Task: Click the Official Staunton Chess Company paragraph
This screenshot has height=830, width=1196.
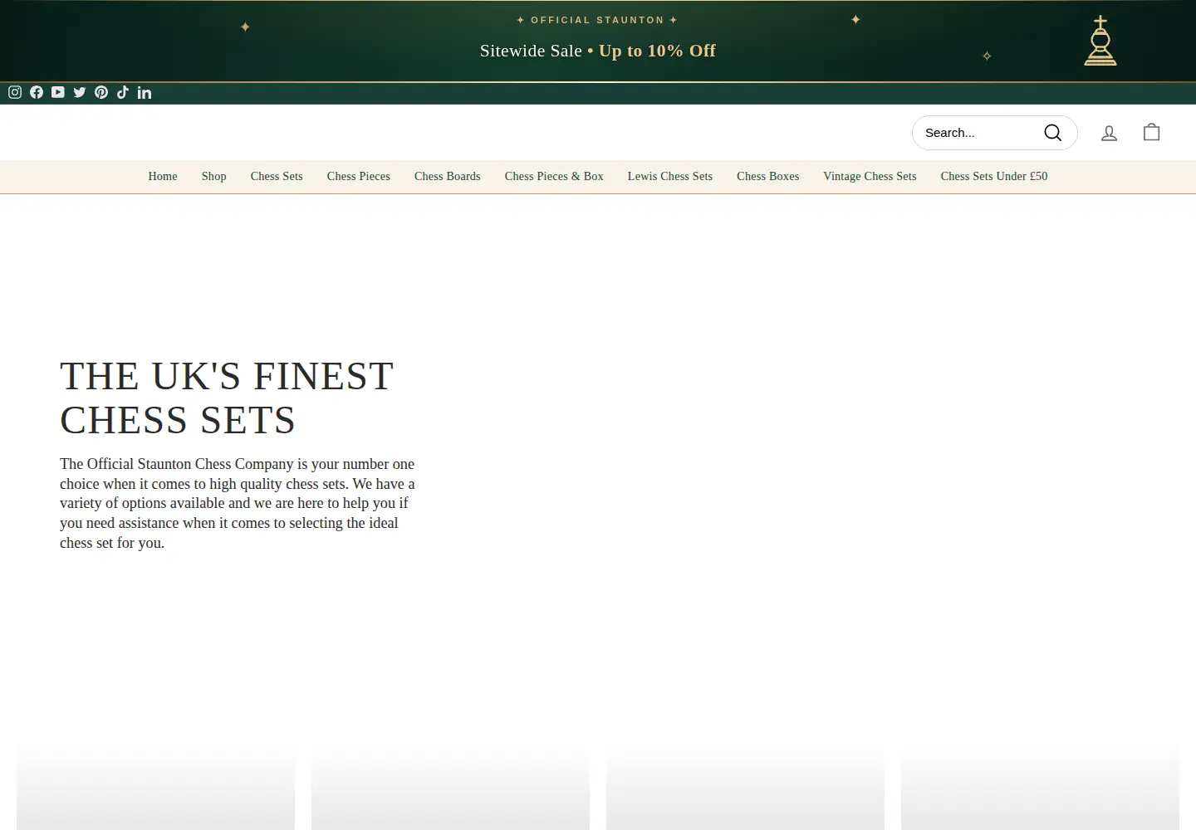Action: [x=238, y=503]
